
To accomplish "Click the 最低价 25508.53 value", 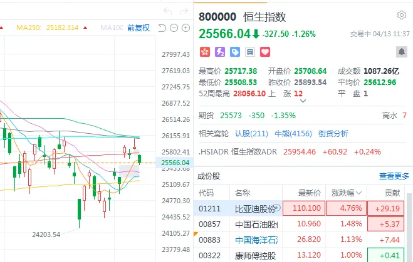I will [x=241, y=83].
